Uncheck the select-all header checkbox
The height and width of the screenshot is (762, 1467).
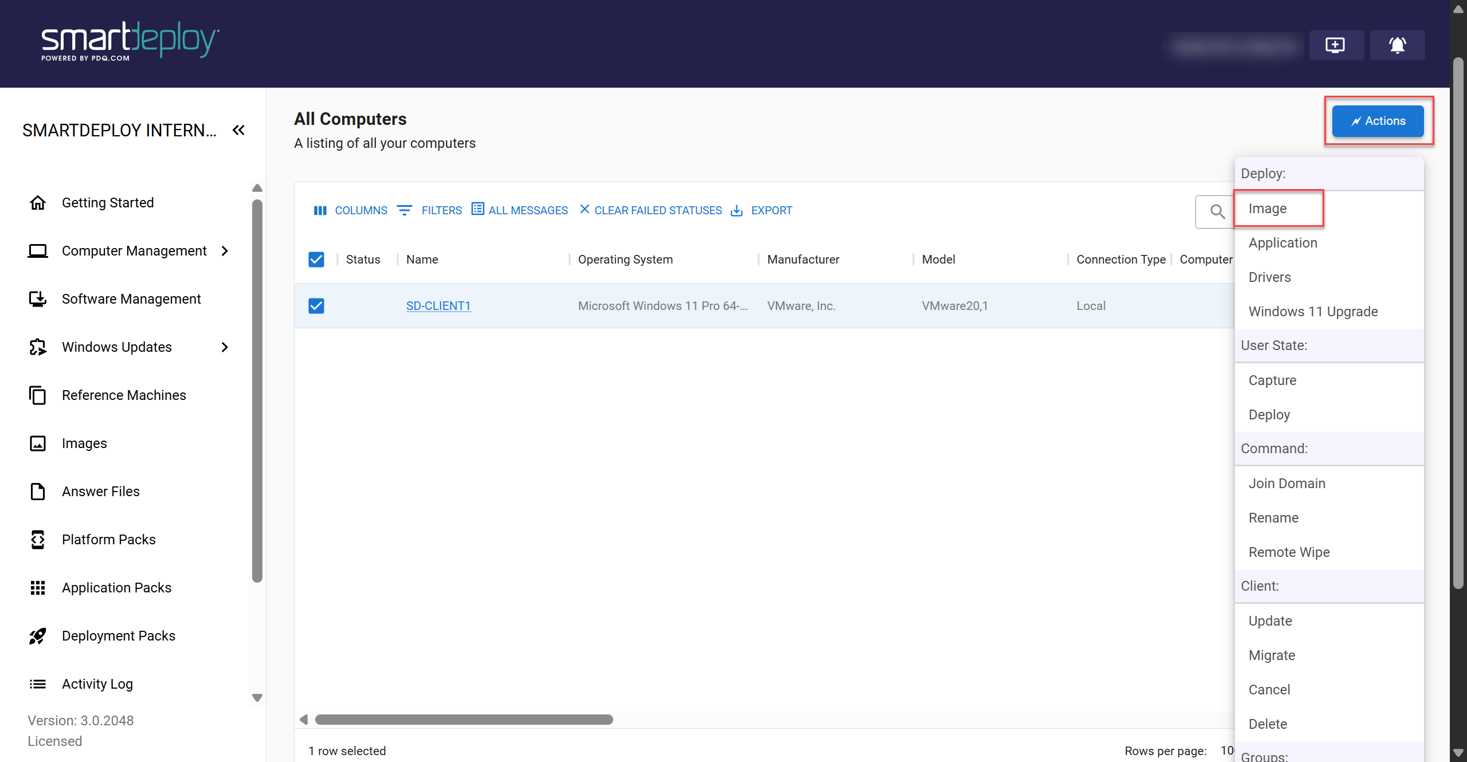316,260
